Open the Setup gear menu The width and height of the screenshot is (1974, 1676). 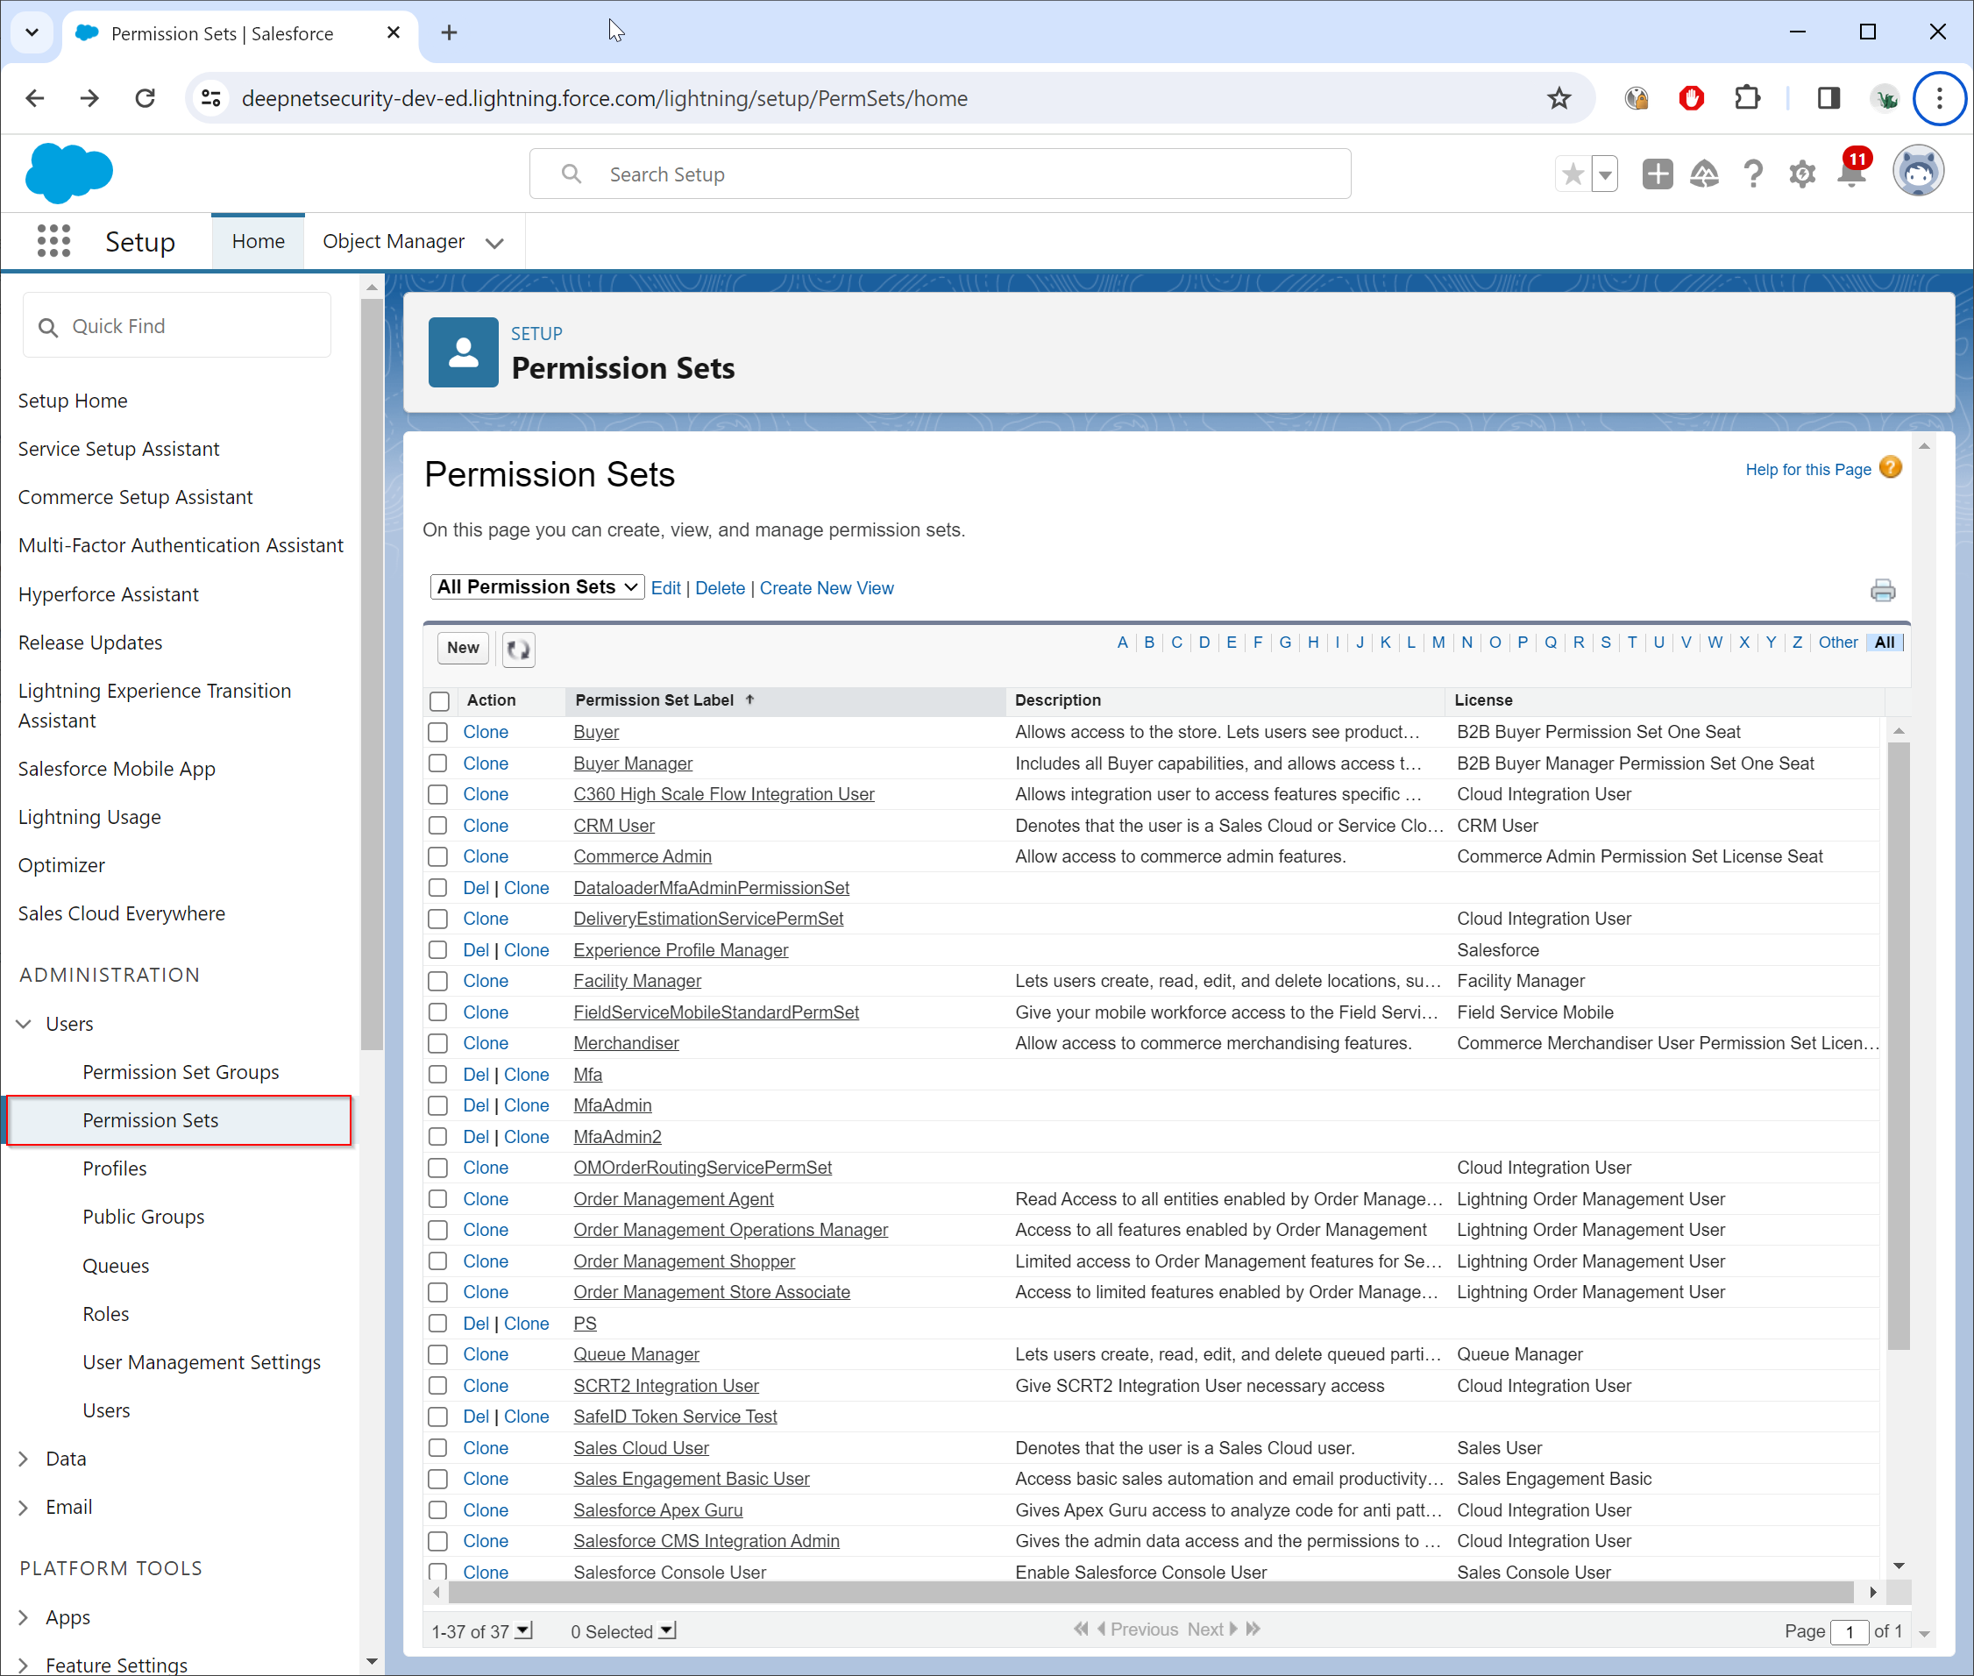click(1801, 174)
